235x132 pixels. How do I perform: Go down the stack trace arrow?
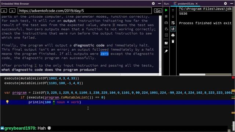pos(173,16)
